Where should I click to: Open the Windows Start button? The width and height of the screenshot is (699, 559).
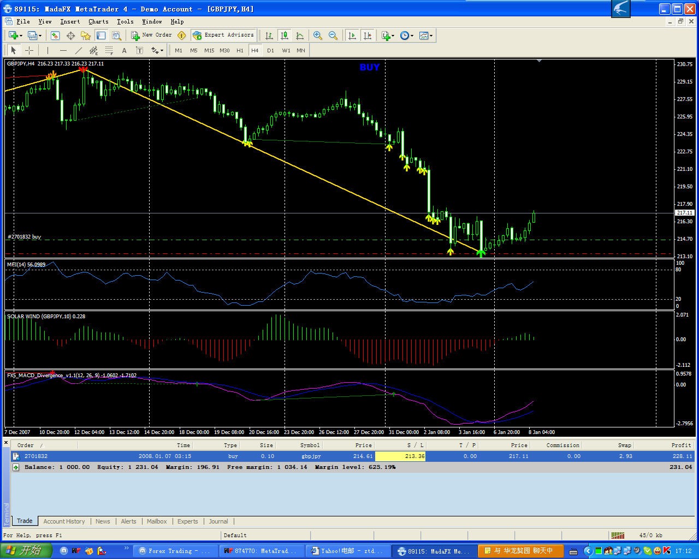(26, 551)
